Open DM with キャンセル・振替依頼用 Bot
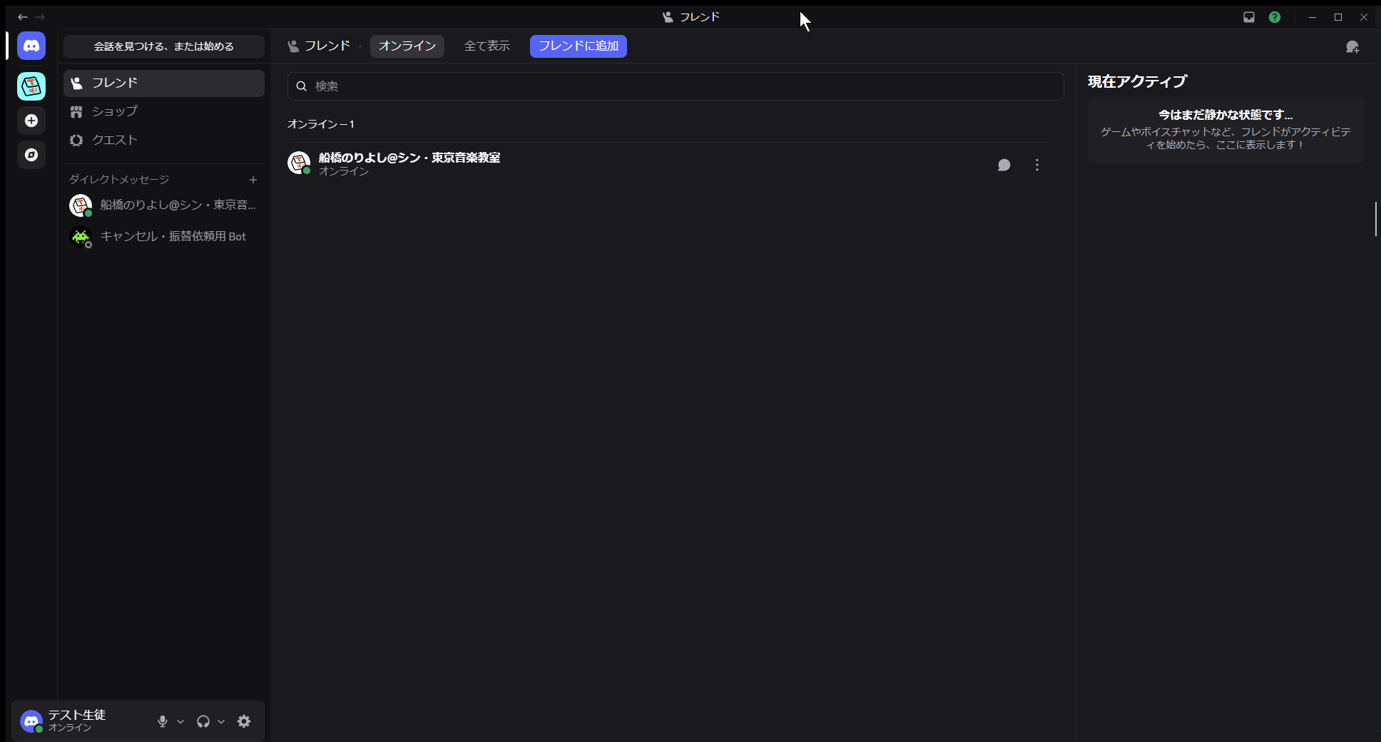 pos(164,237)
